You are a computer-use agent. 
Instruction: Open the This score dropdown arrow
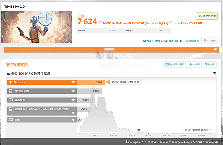tap(73, 82)
